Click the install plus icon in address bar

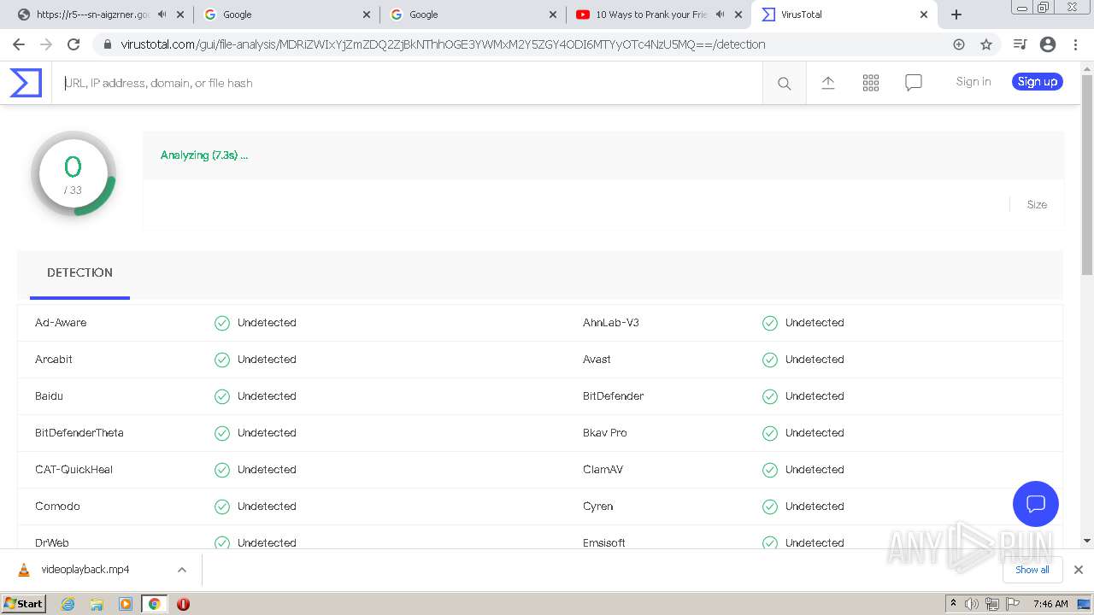pyautogui.click(x=959, y=44)
